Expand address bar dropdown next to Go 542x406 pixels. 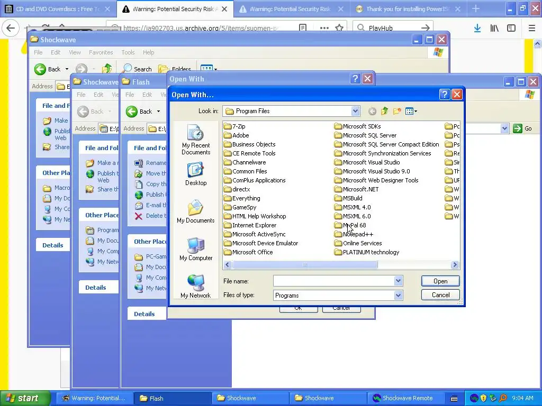[504, 128]
